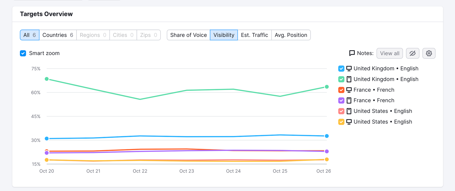Click the Notes speech bubble icon

pyautogui.click(x=352, y=53)
